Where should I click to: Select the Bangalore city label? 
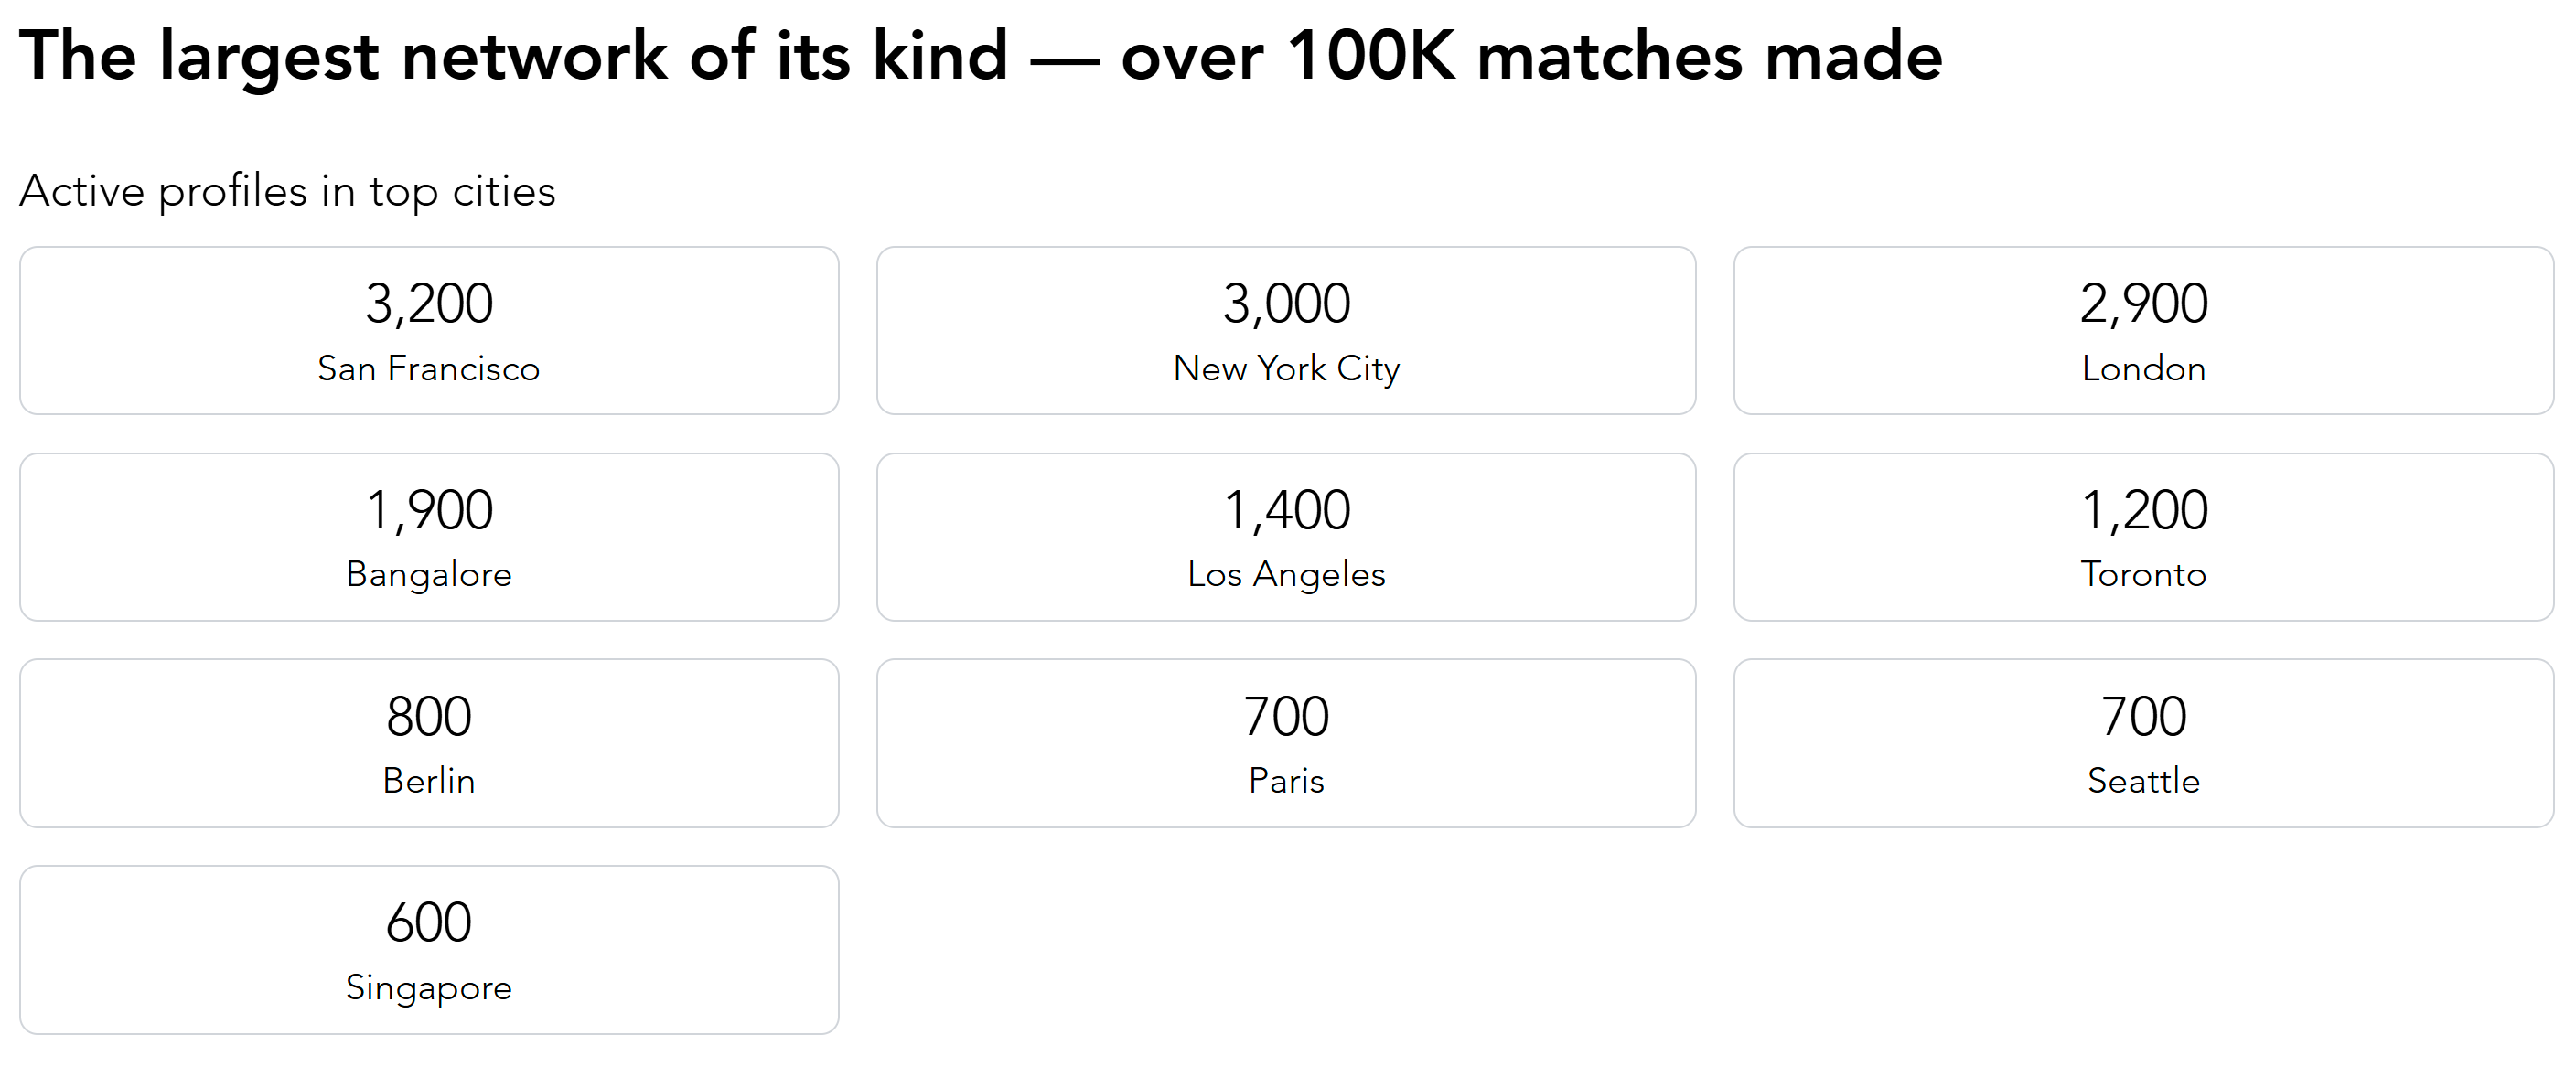pos(428,574)
